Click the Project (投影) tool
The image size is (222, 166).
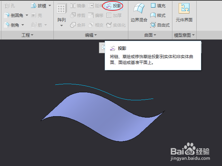click(114, 6)
